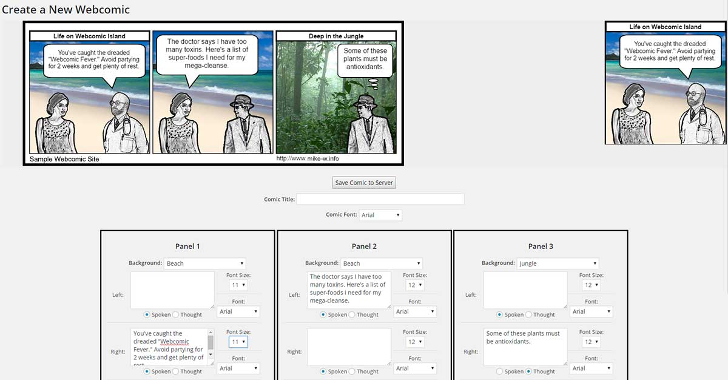Click Panel 3 Right antioxidants text area
The width and height of the screenshot is (728, 380).
525,347
